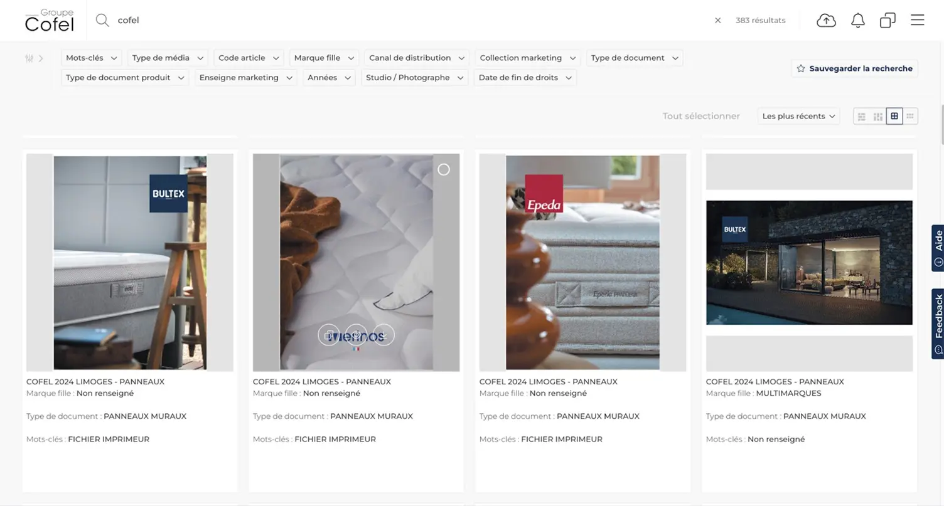
Task: Open the filter settings icon near the filters
Action: pyautogui.click(x=29, y=58)
